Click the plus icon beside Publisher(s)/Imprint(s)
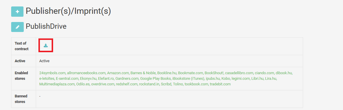 pyautogui.click(x=17, y=12)
